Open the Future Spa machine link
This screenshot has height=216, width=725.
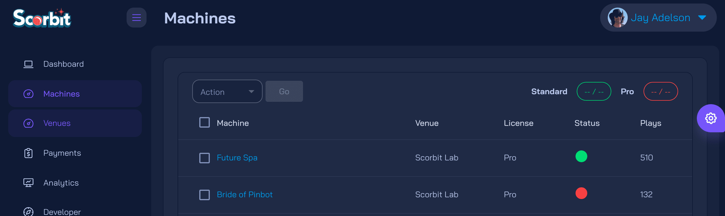237,158
